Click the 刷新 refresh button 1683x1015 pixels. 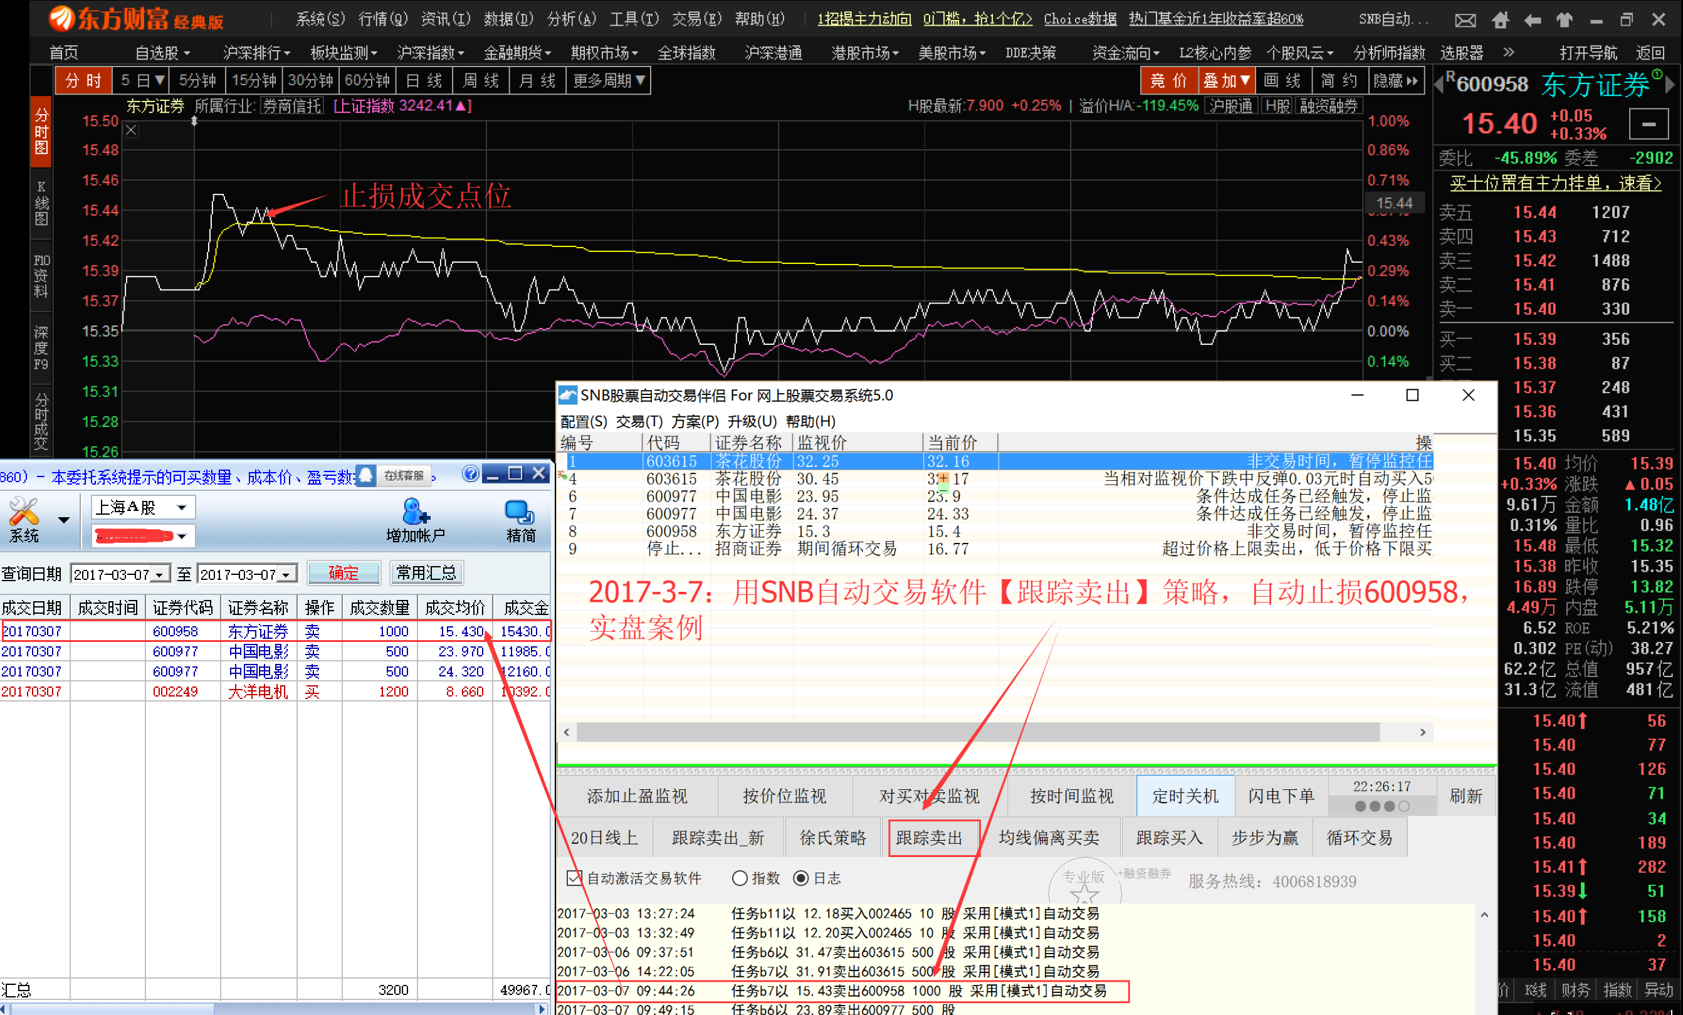(1465, 796)
